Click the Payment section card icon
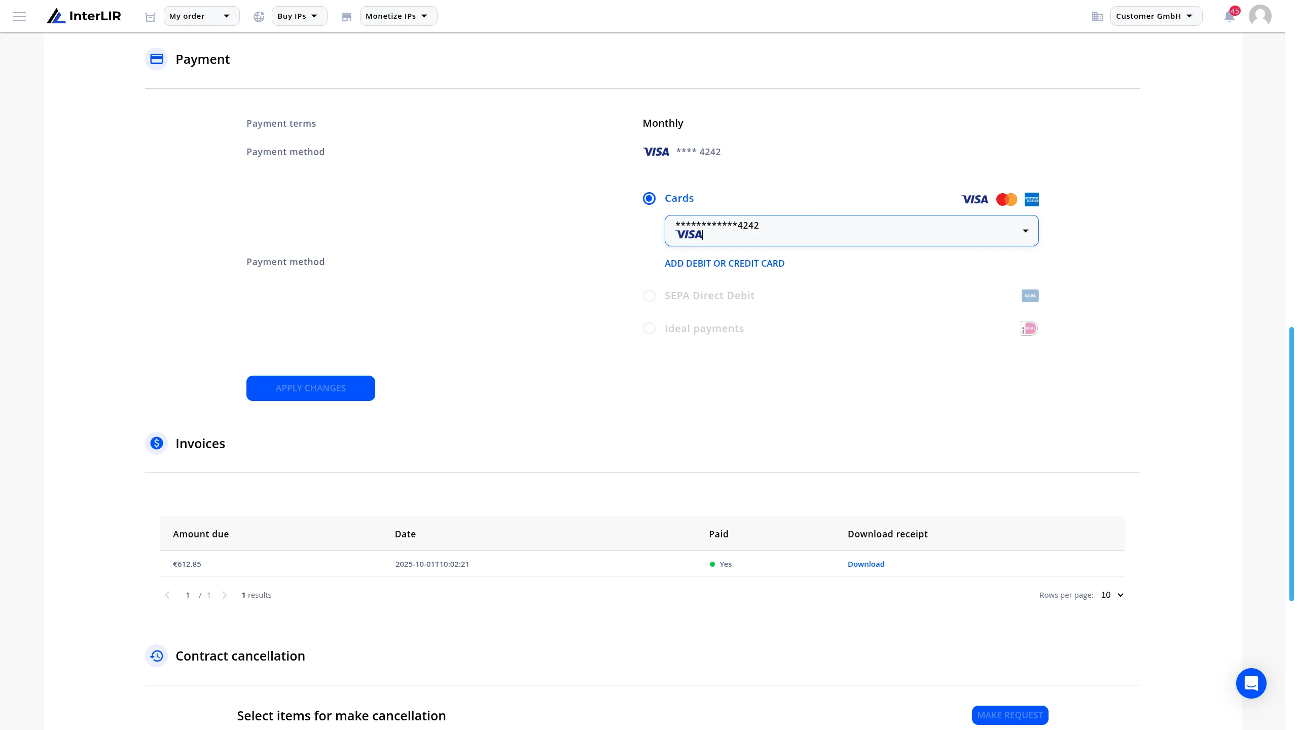The width and height of the screenshot is (1298, 730). pos(156,59)
